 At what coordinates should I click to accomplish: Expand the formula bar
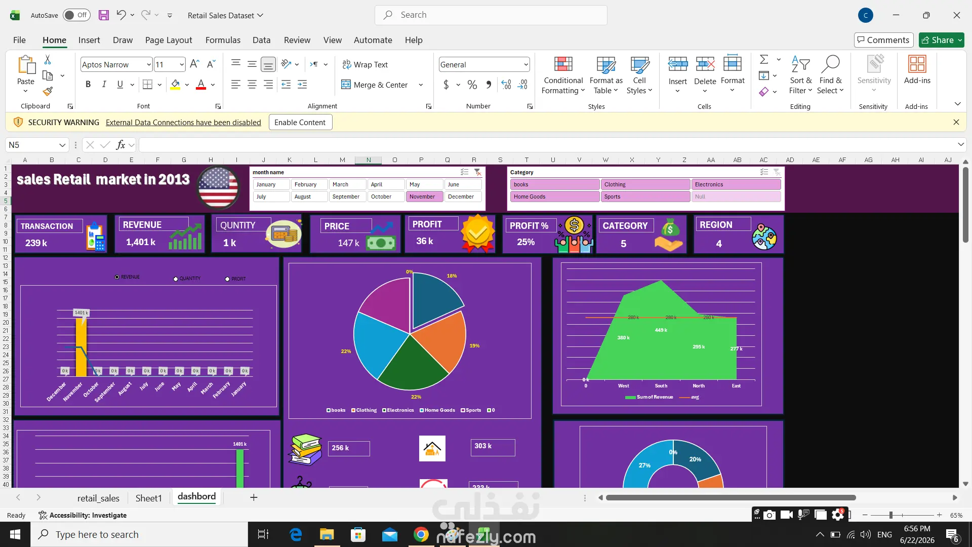(x=961, y=145)
